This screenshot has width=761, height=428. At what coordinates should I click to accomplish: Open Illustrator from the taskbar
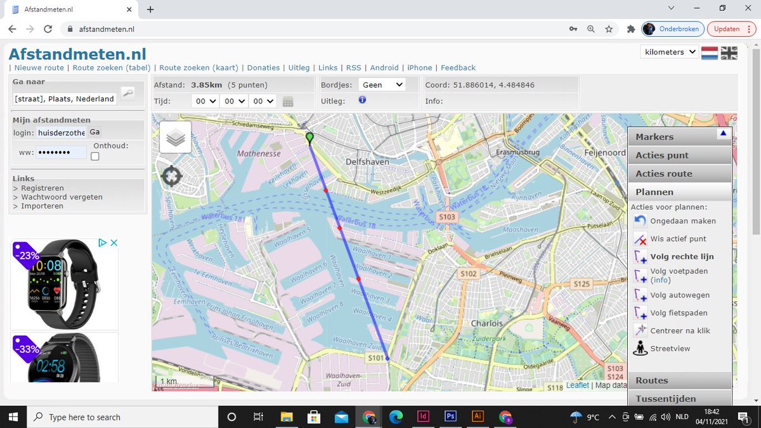click(478, 417)
